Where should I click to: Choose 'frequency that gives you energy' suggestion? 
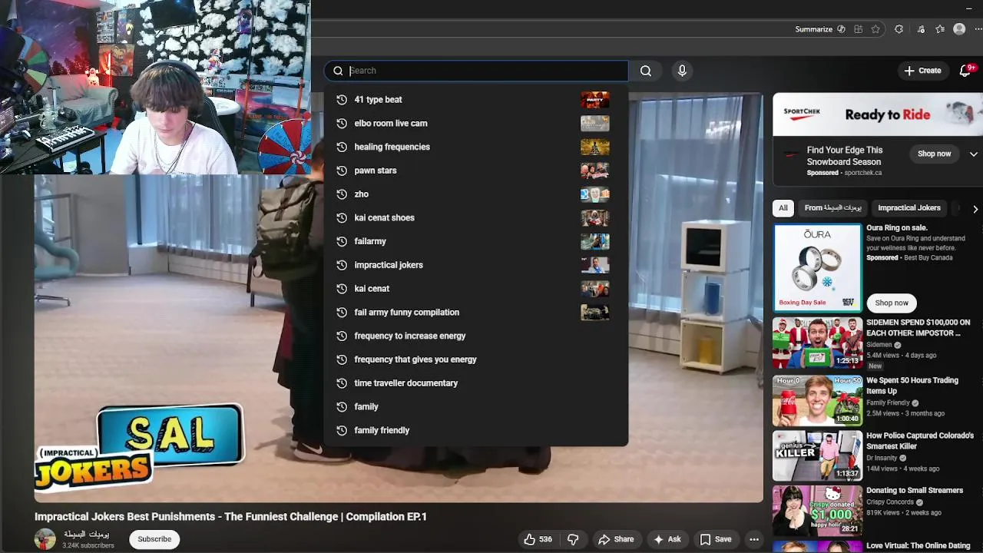click(x=476, y=359)
